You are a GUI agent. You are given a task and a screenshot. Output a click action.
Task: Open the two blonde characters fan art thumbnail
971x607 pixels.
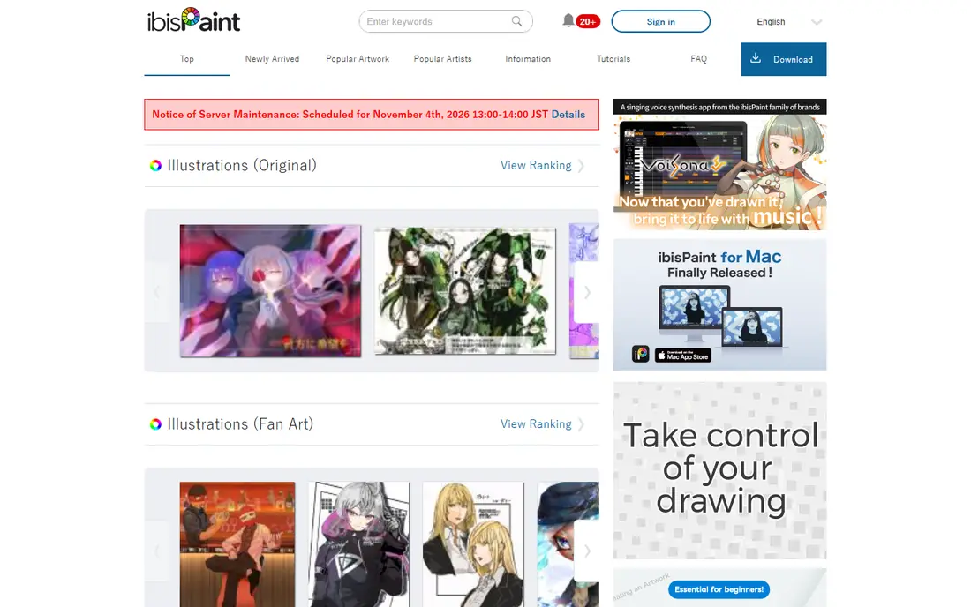click(x=473, y=544)
